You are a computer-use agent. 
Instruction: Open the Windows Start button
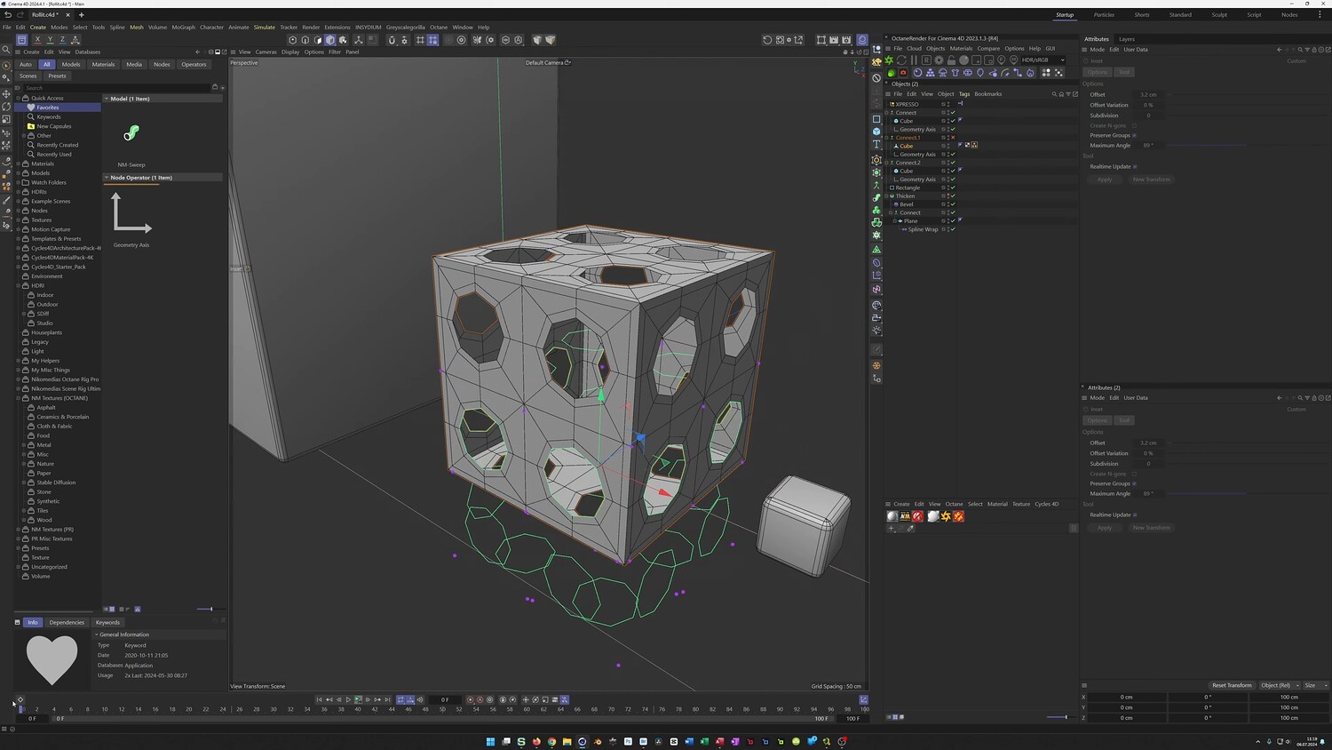(x=490, y=741)
